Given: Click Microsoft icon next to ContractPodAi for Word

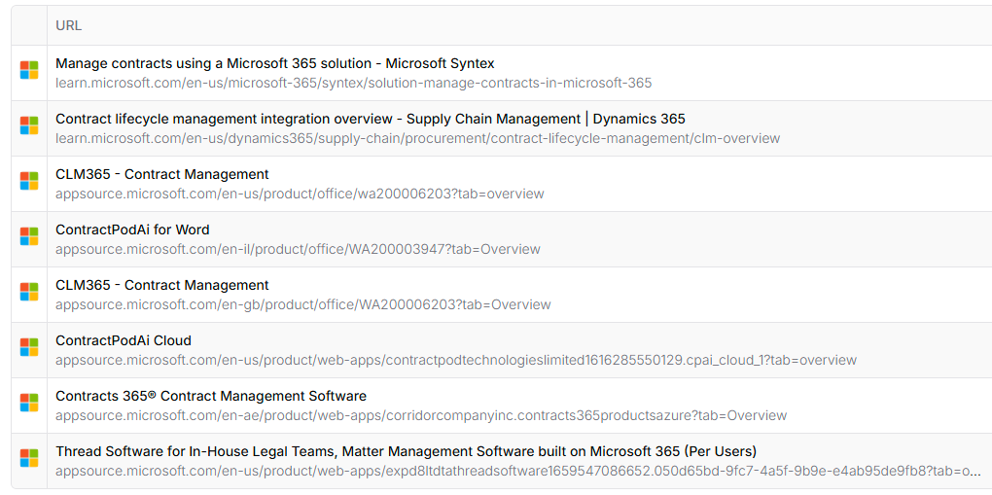Looking at the screenshot, I should (29, 236).
